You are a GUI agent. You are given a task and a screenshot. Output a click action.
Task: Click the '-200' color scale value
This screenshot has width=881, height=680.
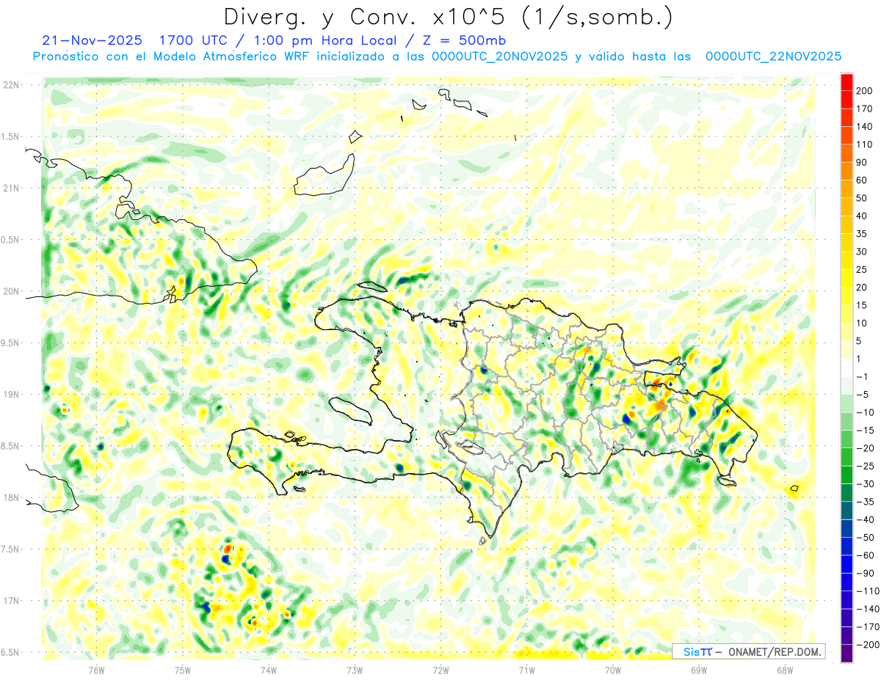867,646
